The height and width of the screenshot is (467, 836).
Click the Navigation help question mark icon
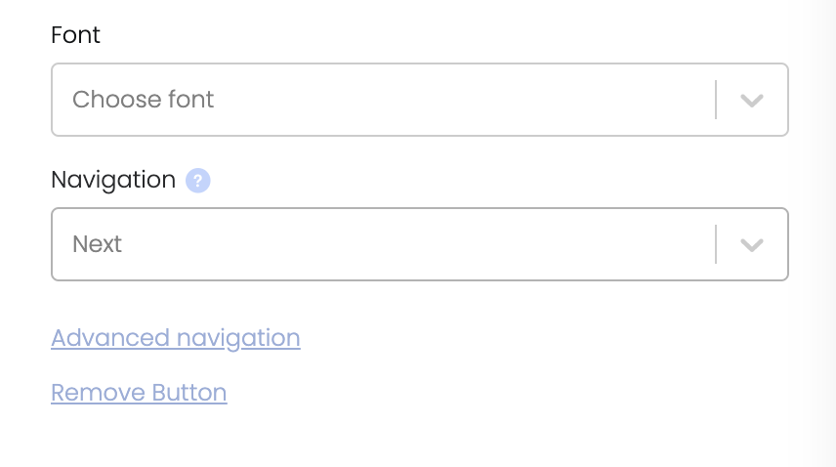[x=198, y=180]
